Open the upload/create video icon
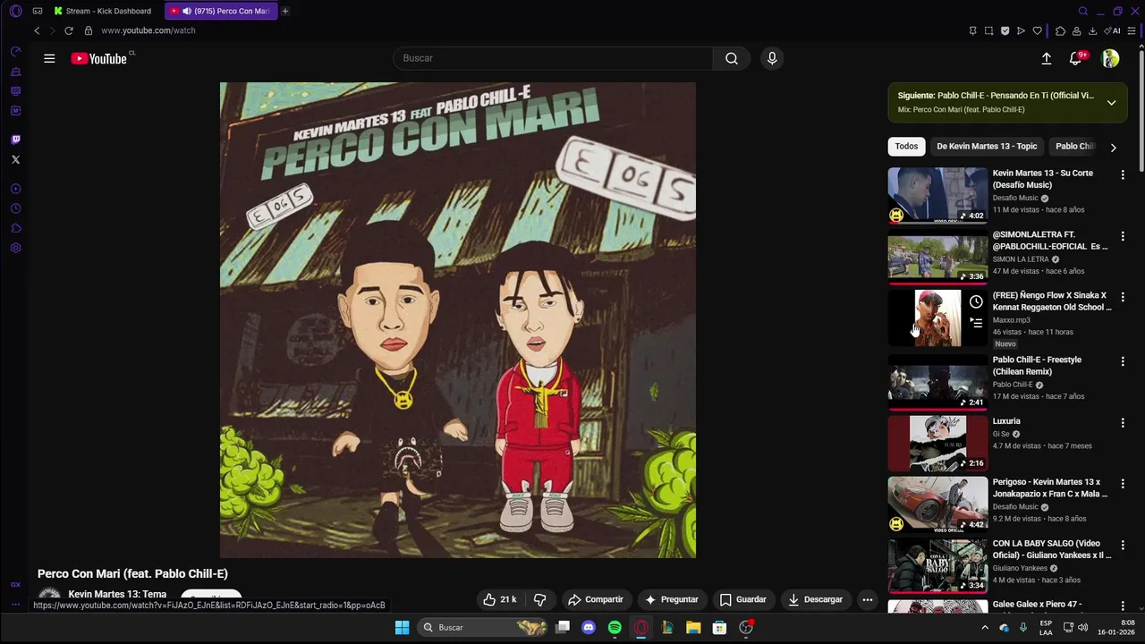1145x644 pixels. pyautogui.click(x=1046, y=58)
